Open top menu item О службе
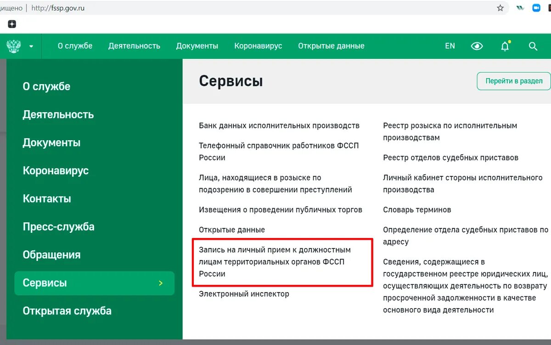 [x=75, y=46]
